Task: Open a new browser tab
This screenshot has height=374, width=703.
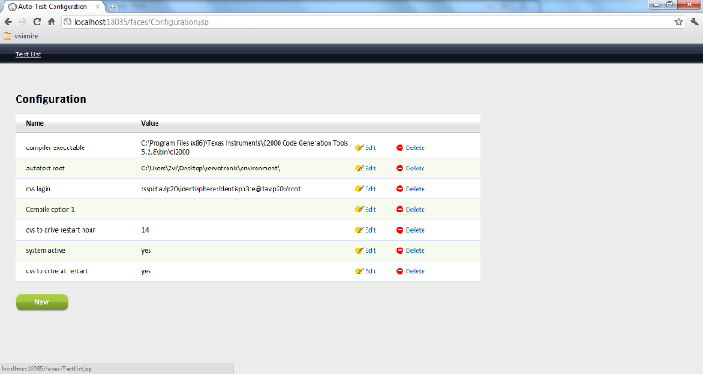Action: click(x=112, y=7)
